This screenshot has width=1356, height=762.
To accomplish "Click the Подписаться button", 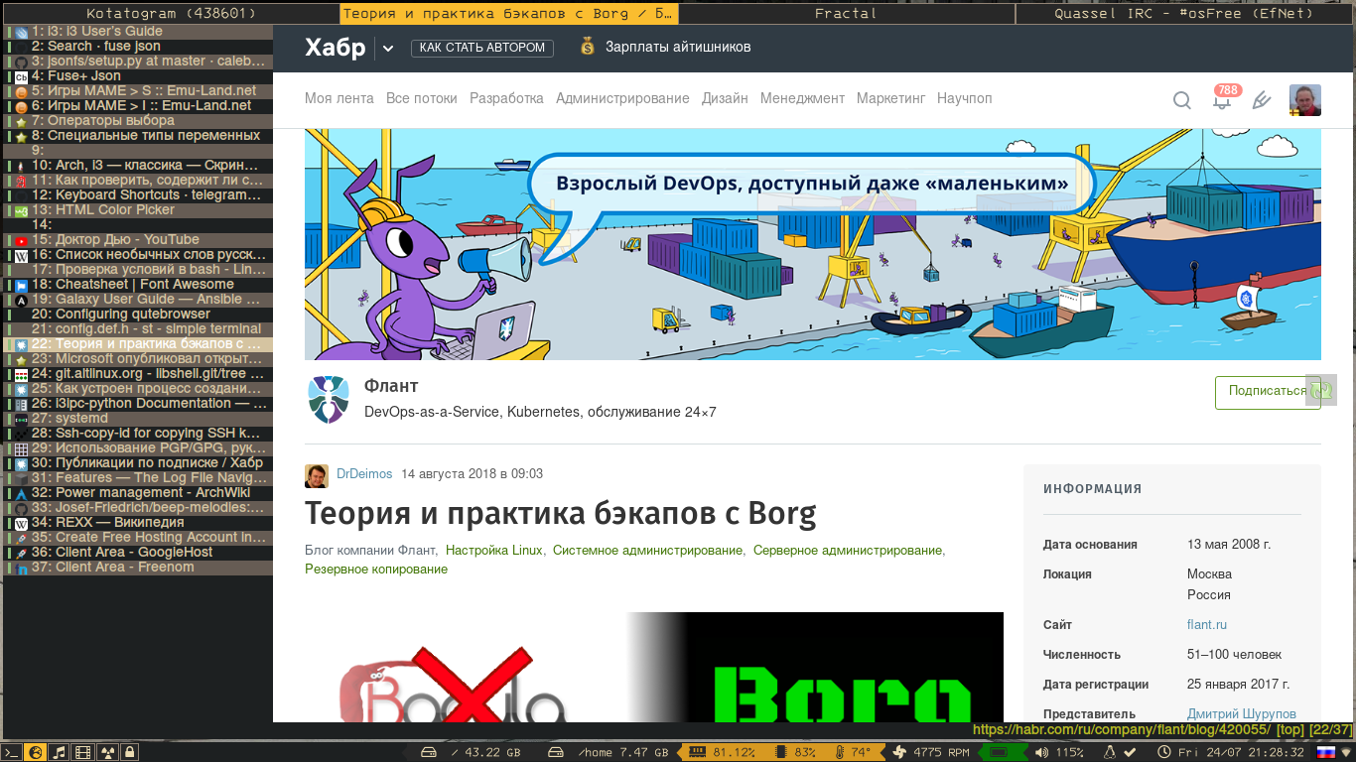I will tap(1268, 391).
